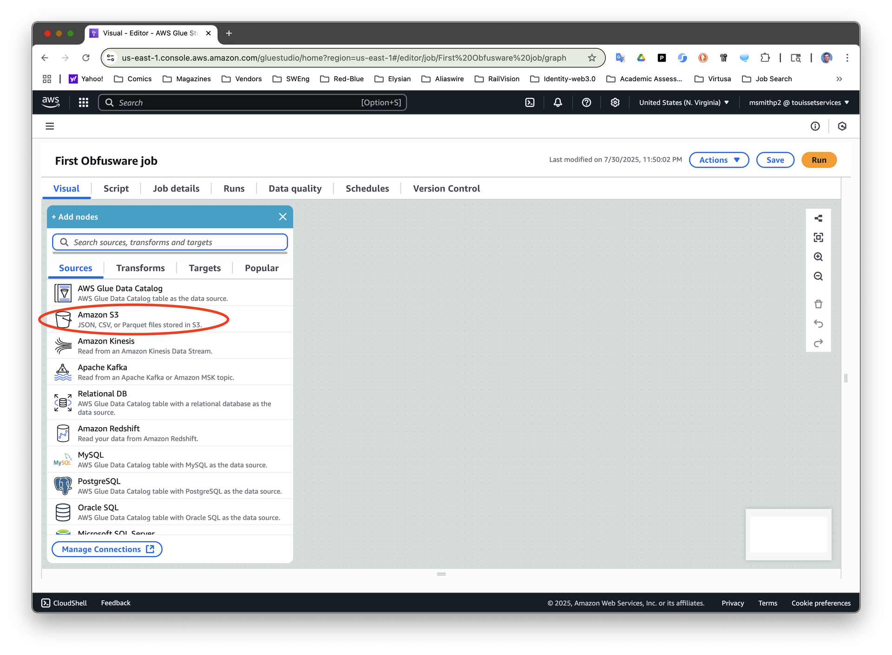Image resolution: width=892 pixels, height=655 pixels.
Task: Open a new browser tab
Action: (x=229, y=33)
